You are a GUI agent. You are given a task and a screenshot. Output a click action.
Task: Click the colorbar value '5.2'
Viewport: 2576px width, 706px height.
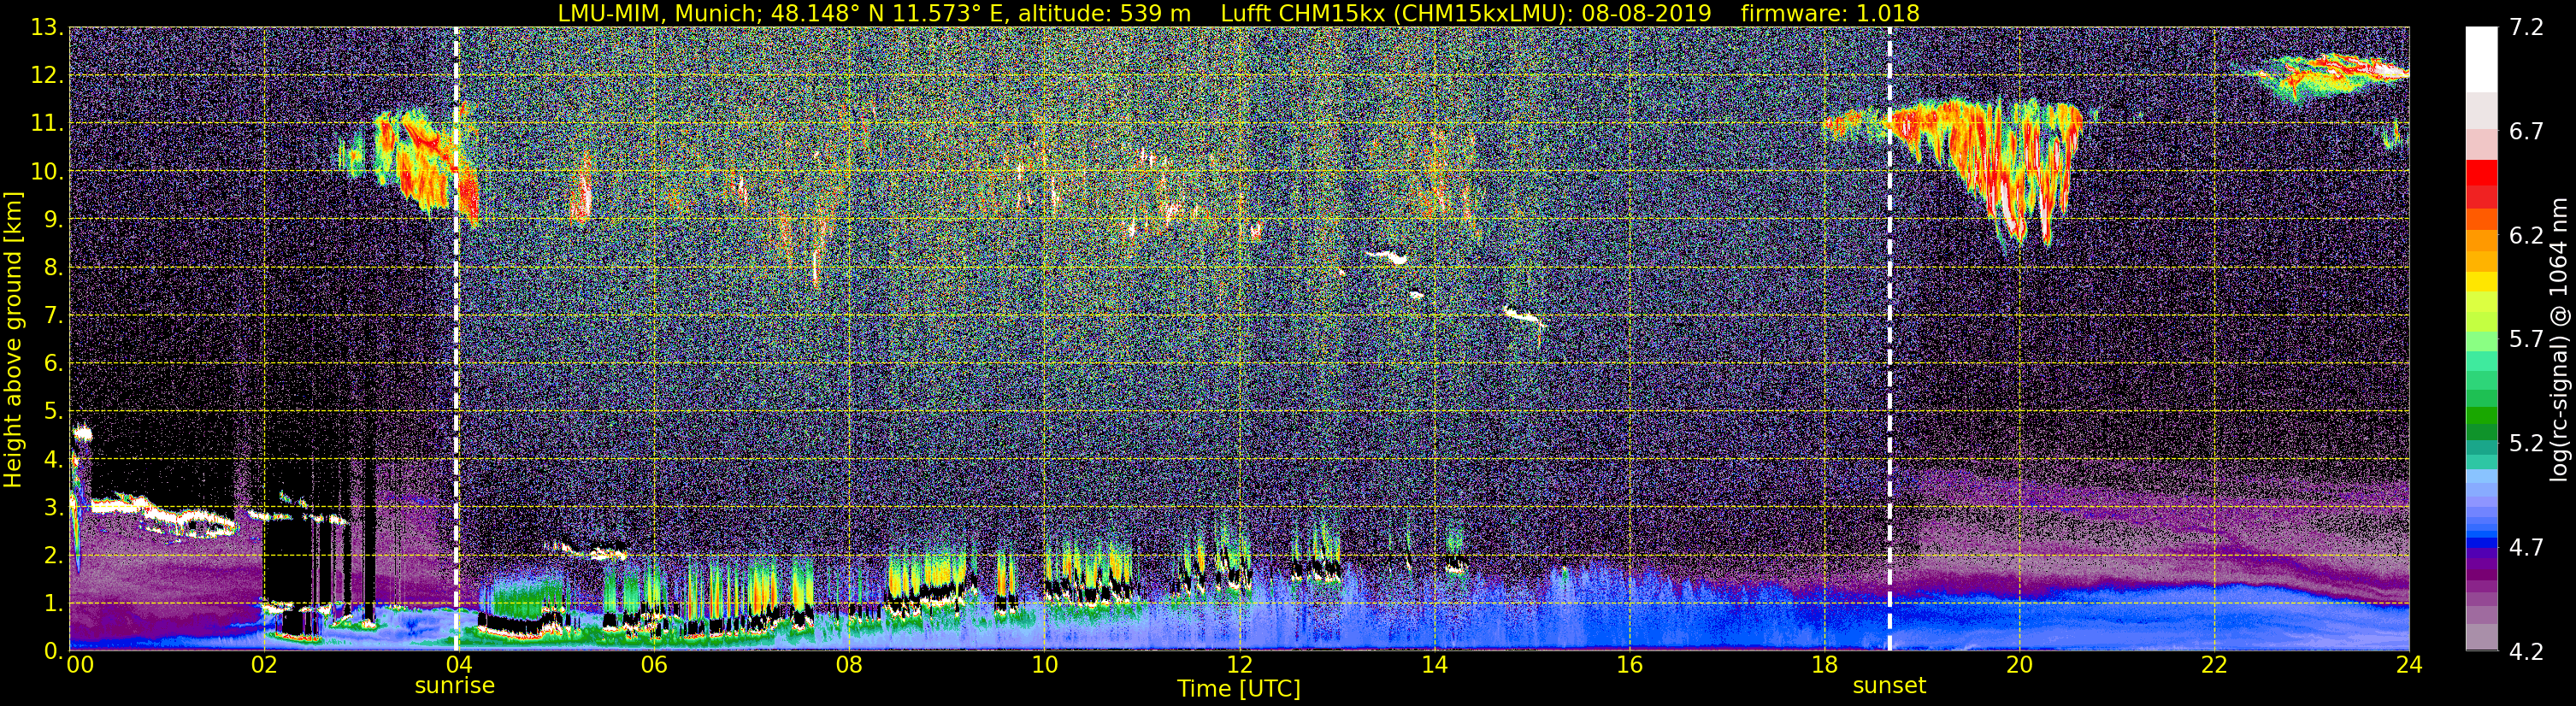[2526, 444]
